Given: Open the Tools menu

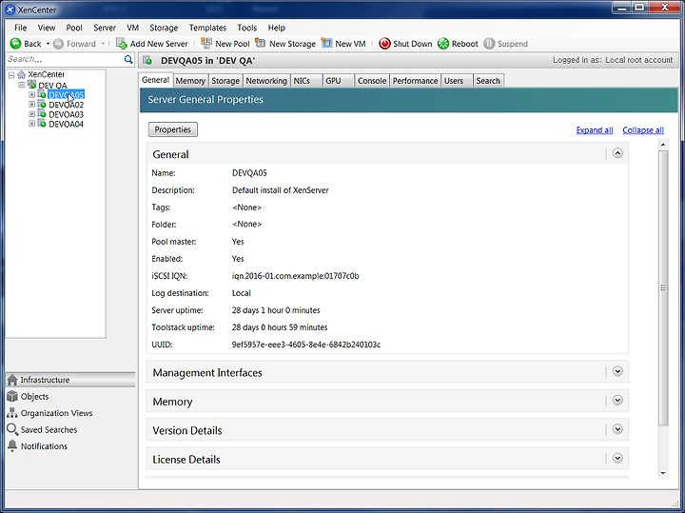Looking at the screenshot, I should click(246, 28).
